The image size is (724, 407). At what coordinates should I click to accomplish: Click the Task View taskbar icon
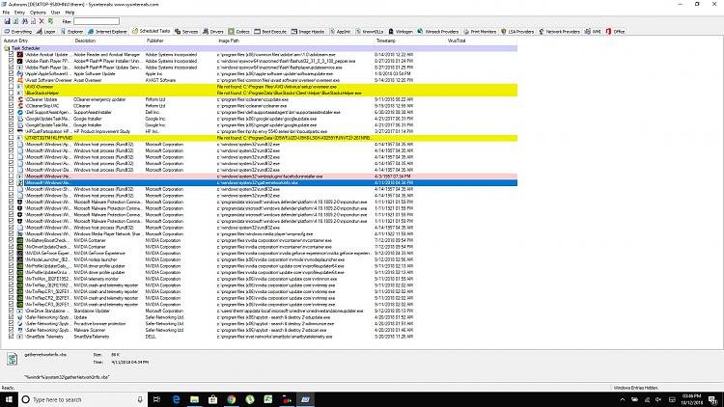[156, 399]
